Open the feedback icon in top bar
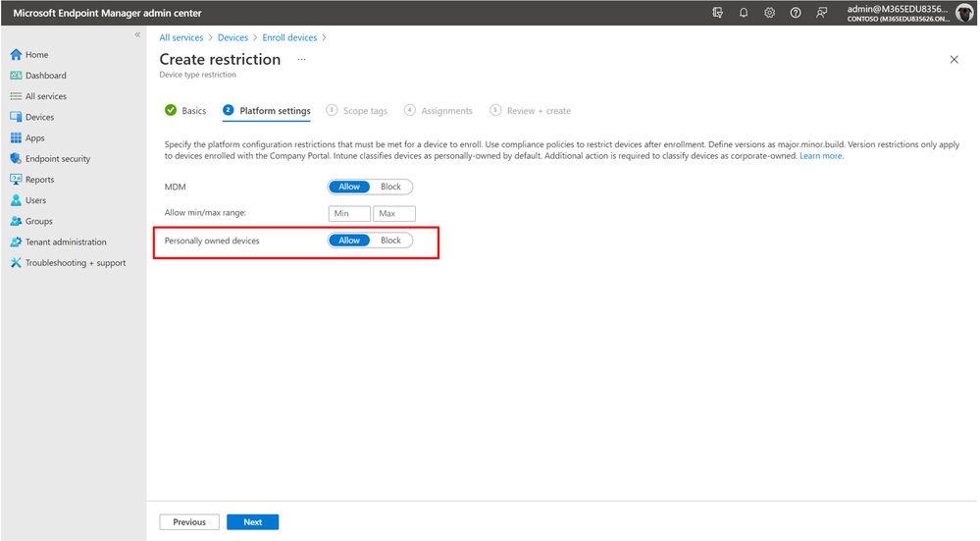 (x=822, y=13)
